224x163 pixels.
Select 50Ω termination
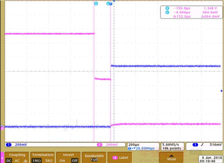click(x=48, y=161)
